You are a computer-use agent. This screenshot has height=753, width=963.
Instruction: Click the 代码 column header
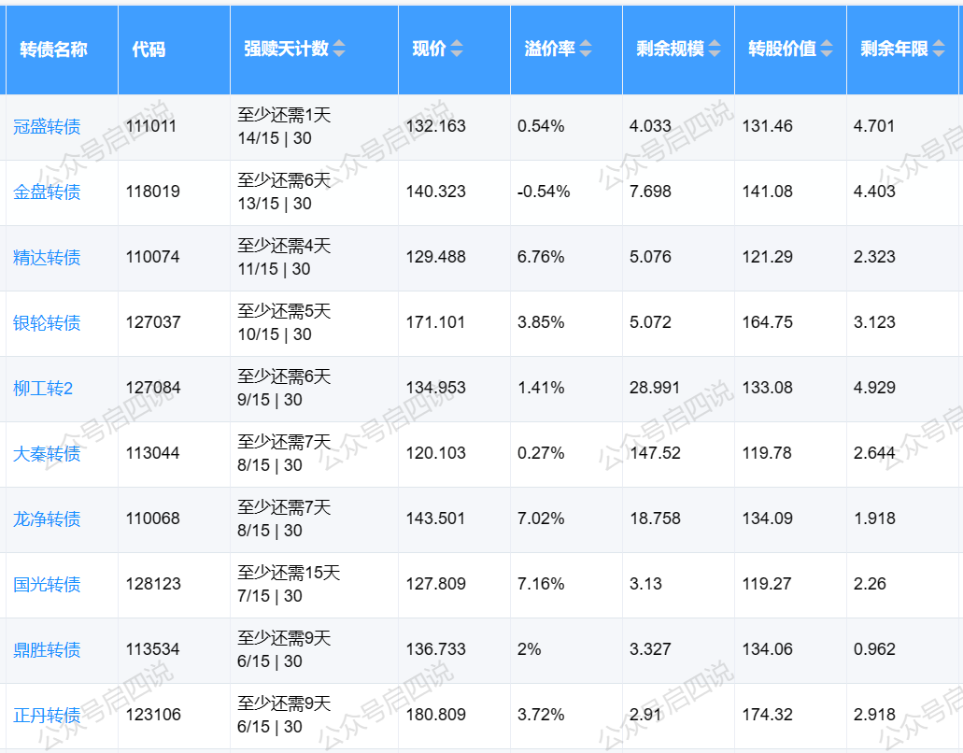[149, 50]
